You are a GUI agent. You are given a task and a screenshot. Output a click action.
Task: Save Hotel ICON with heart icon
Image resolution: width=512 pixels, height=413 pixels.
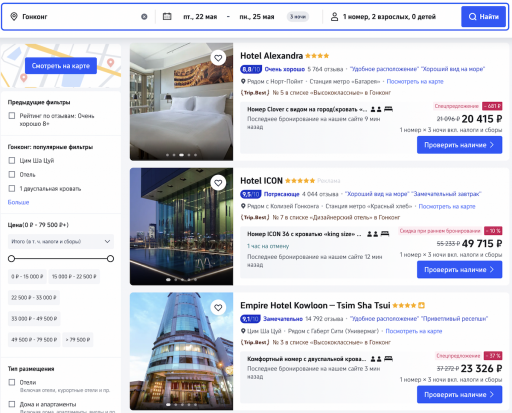click(218, 183)
